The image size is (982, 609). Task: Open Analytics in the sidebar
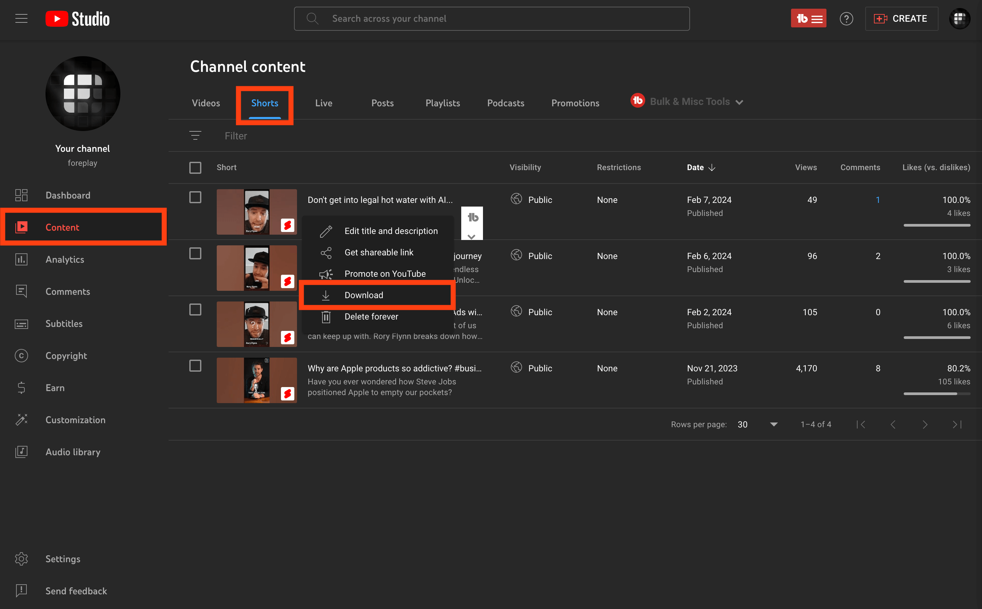point(65,259)
